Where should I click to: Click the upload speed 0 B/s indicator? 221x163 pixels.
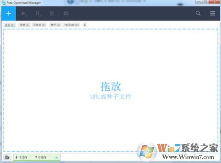(x=41, y=157)
